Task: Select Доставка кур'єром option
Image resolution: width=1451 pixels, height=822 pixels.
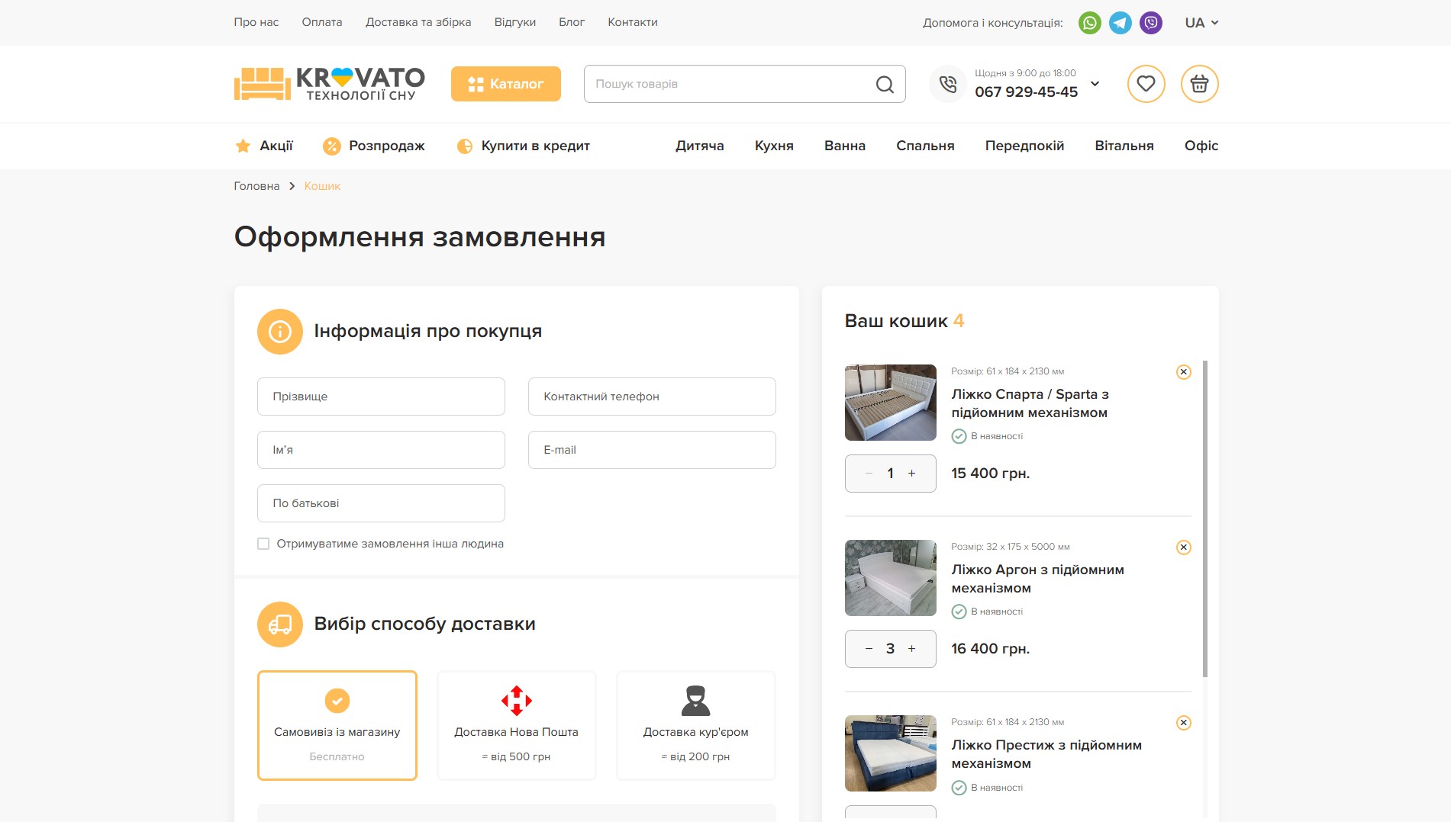Action: tap(695, 725)
